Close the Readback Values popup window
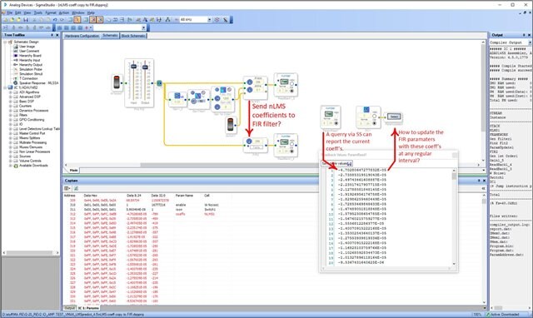The image size is (533, 318). click(455, 155)
